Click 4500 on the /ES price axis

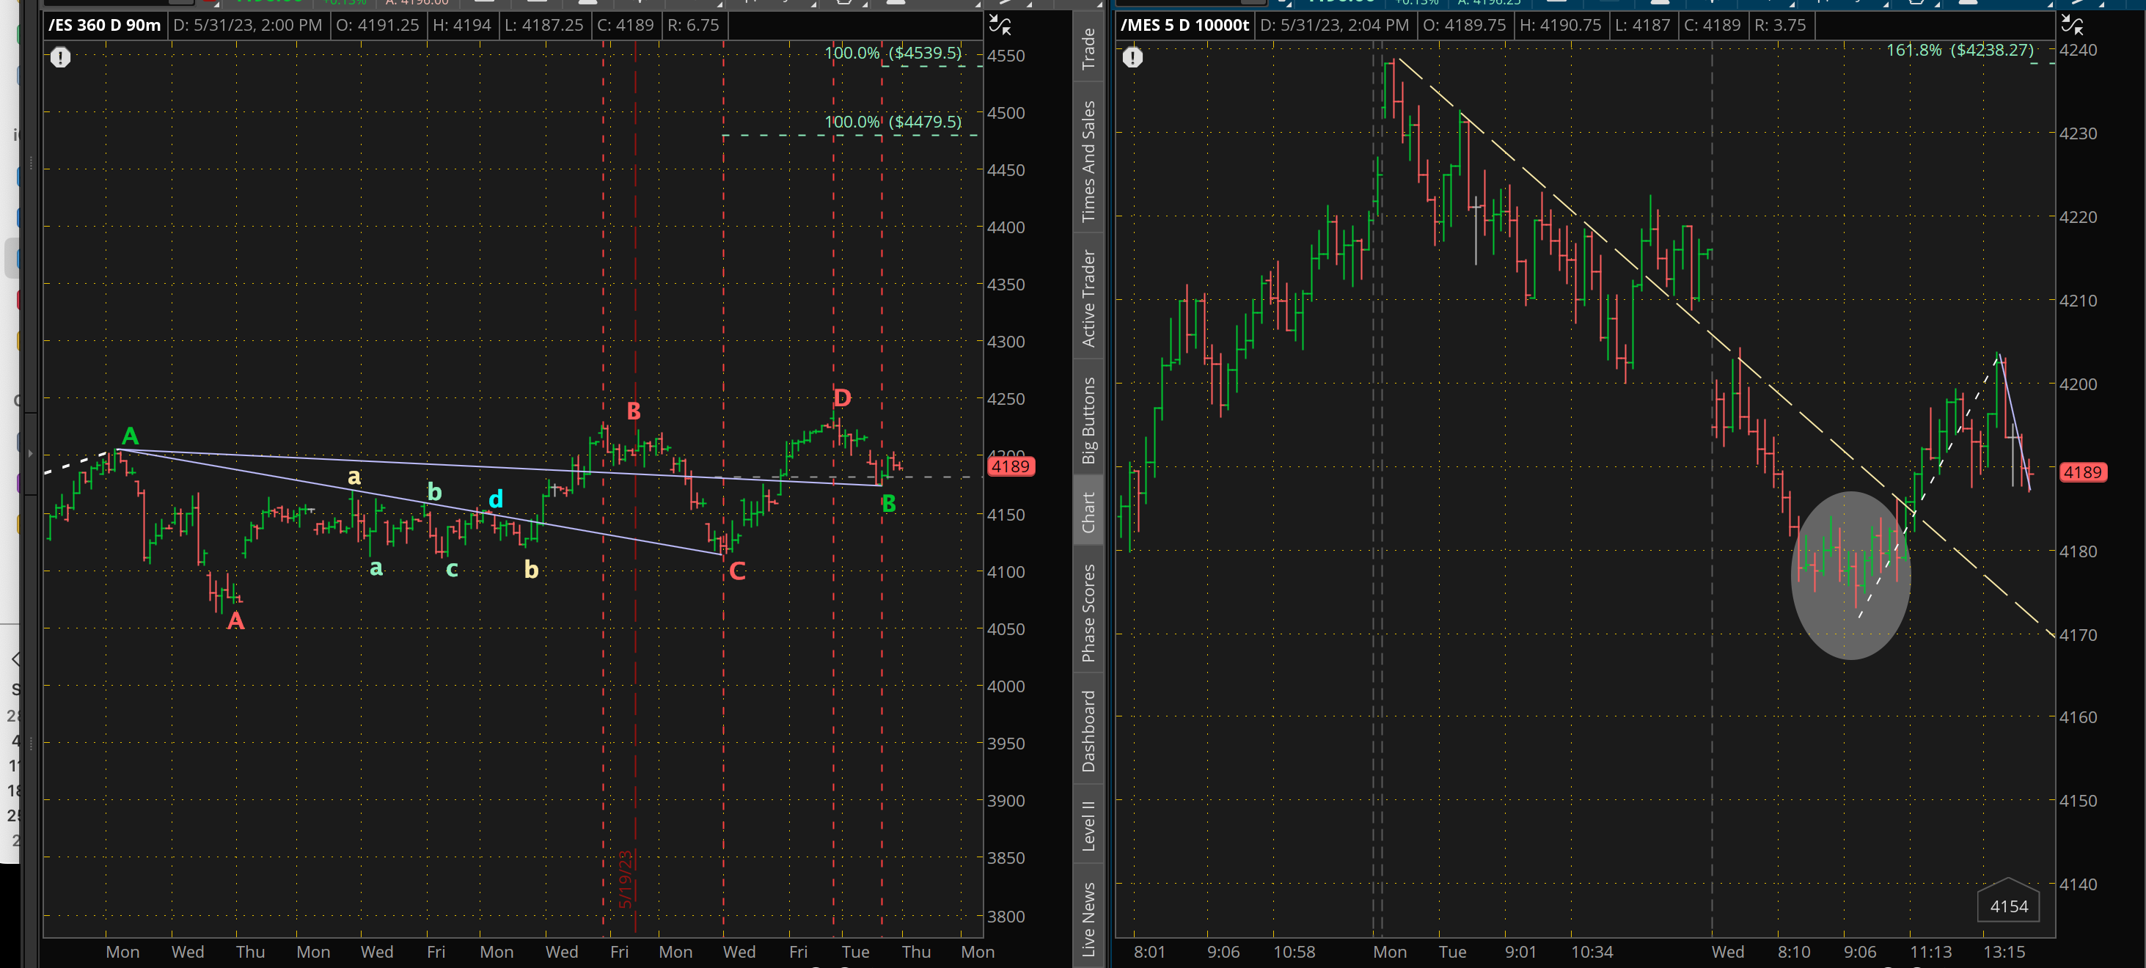point(1006,112)
